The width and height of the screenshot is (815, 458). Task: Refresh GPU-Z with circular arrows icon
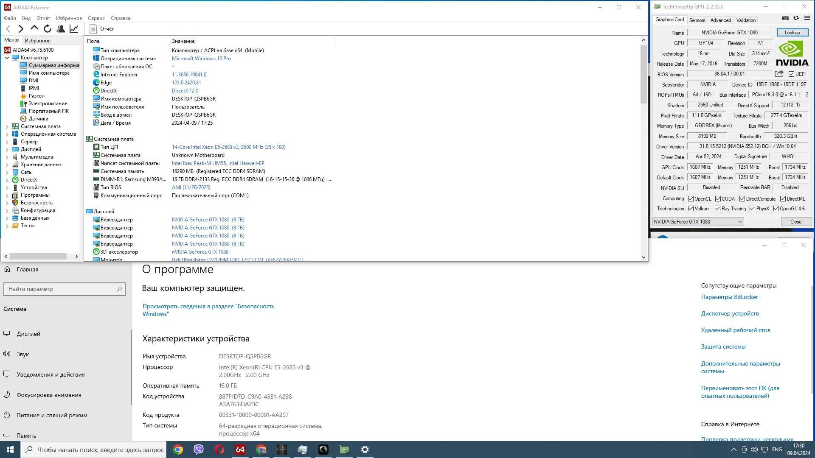tap(796, 18)
